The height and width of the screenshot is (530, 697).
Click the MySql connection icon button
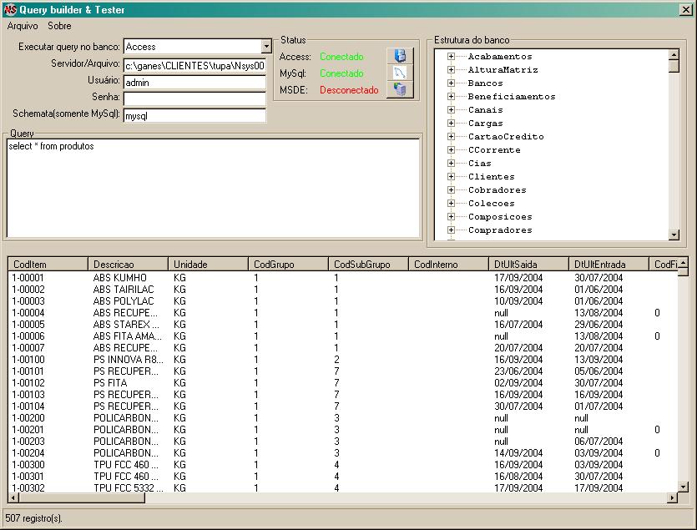coord(399,73)
